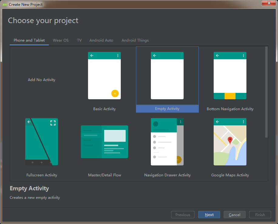Choose the Empty Activity template thumbnail
Screen dimensions: 278x224
coord(167,76)
